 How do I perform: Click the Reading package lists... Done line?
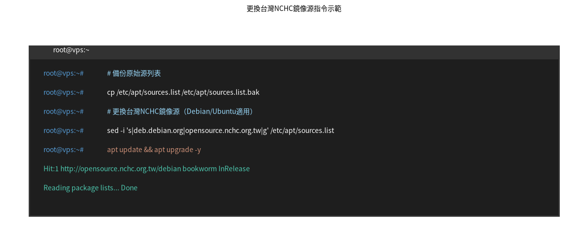(90, 188)
